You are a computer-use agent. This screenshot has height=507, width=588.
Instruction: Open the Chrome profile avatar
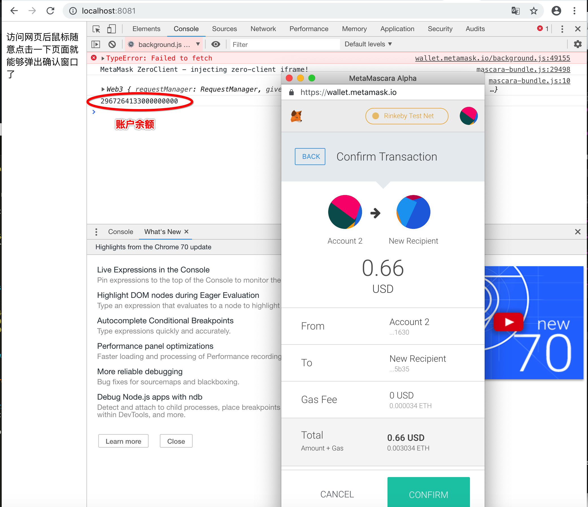tap(556, 11)
